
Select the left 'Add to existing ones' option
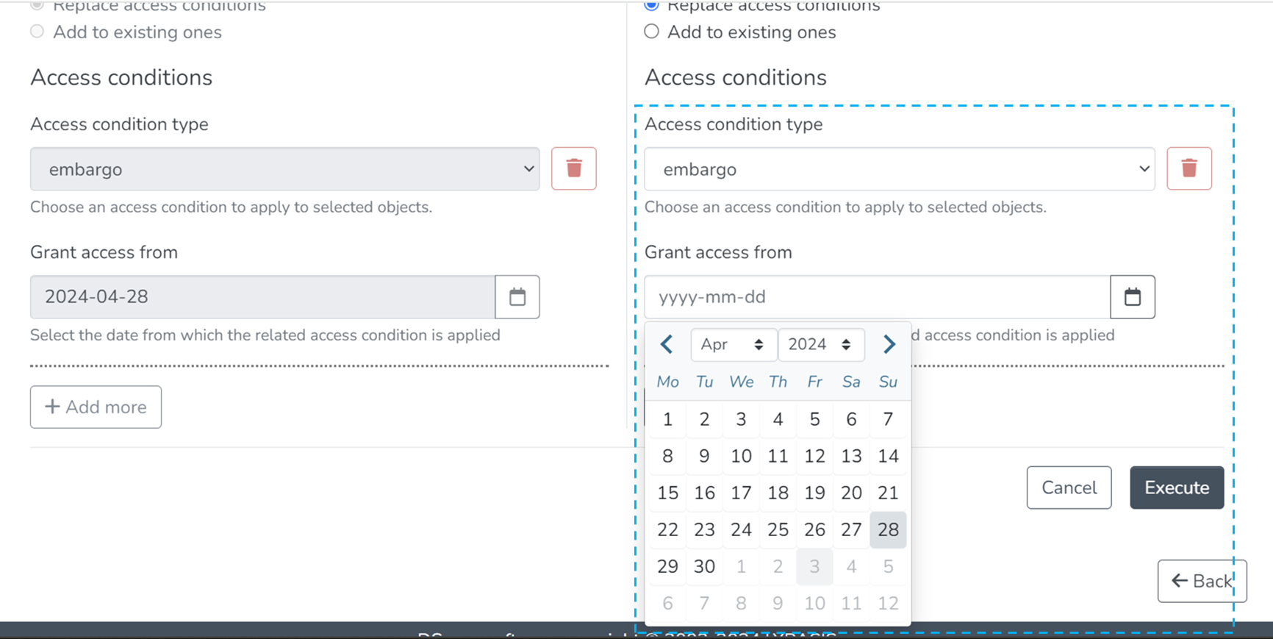pyautogui.click(x=37, y=32)
